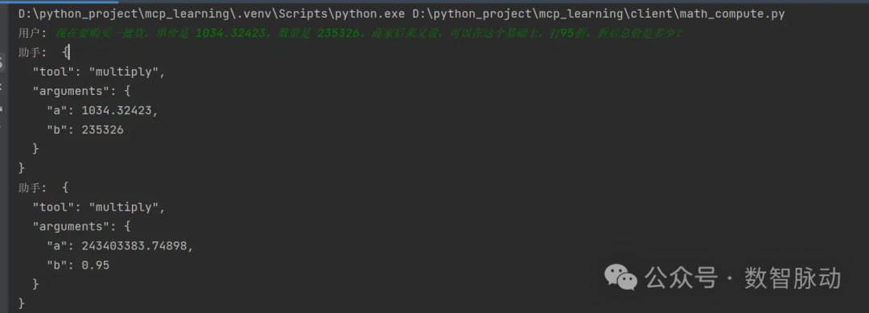Click the 0.95 discount value

coord(95,265)
